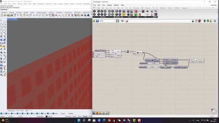The width and height of the screenshot is (219, 123).
Task: Toggle Planar in Rhino status bar
Action: pos(80,117)
